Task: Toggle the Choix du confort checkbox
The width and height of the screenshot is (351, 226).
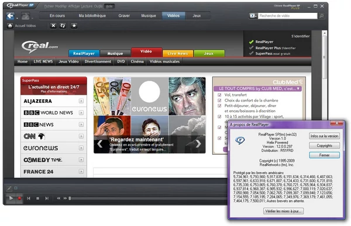Action: tap(219, 100)
